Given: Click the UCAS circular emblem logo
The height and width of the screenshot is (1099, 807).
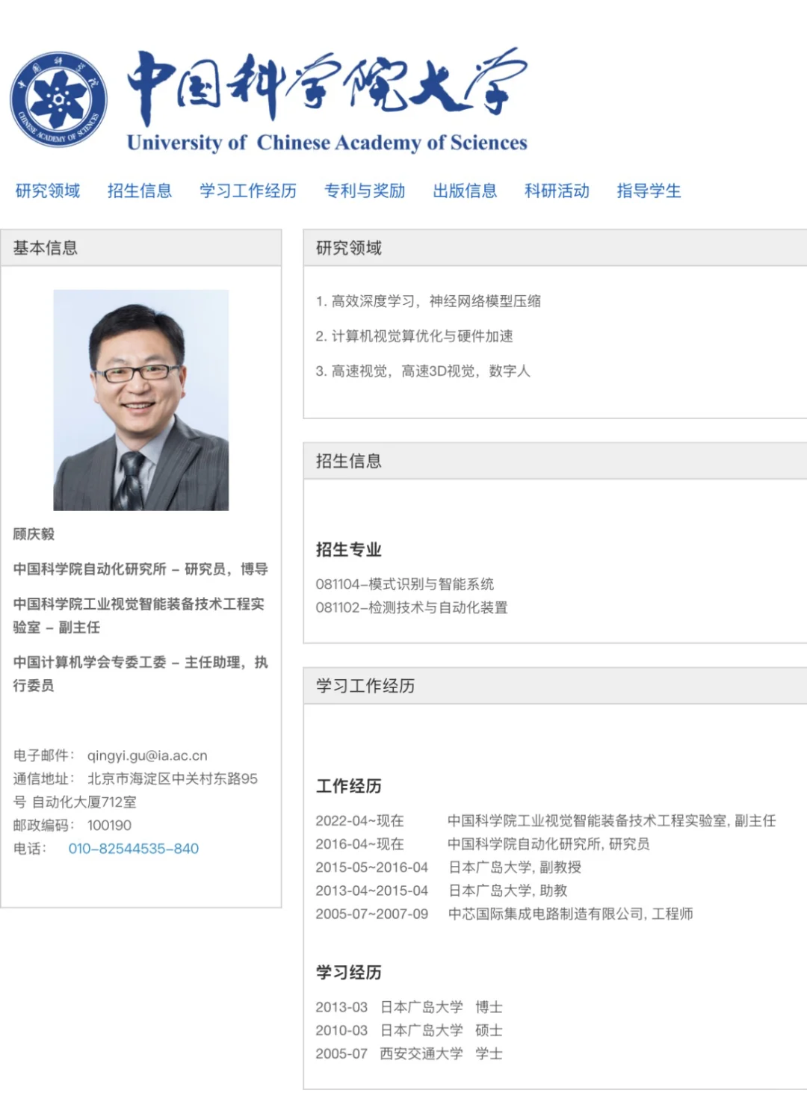Looking at the screenshot, I should [58, 99].
